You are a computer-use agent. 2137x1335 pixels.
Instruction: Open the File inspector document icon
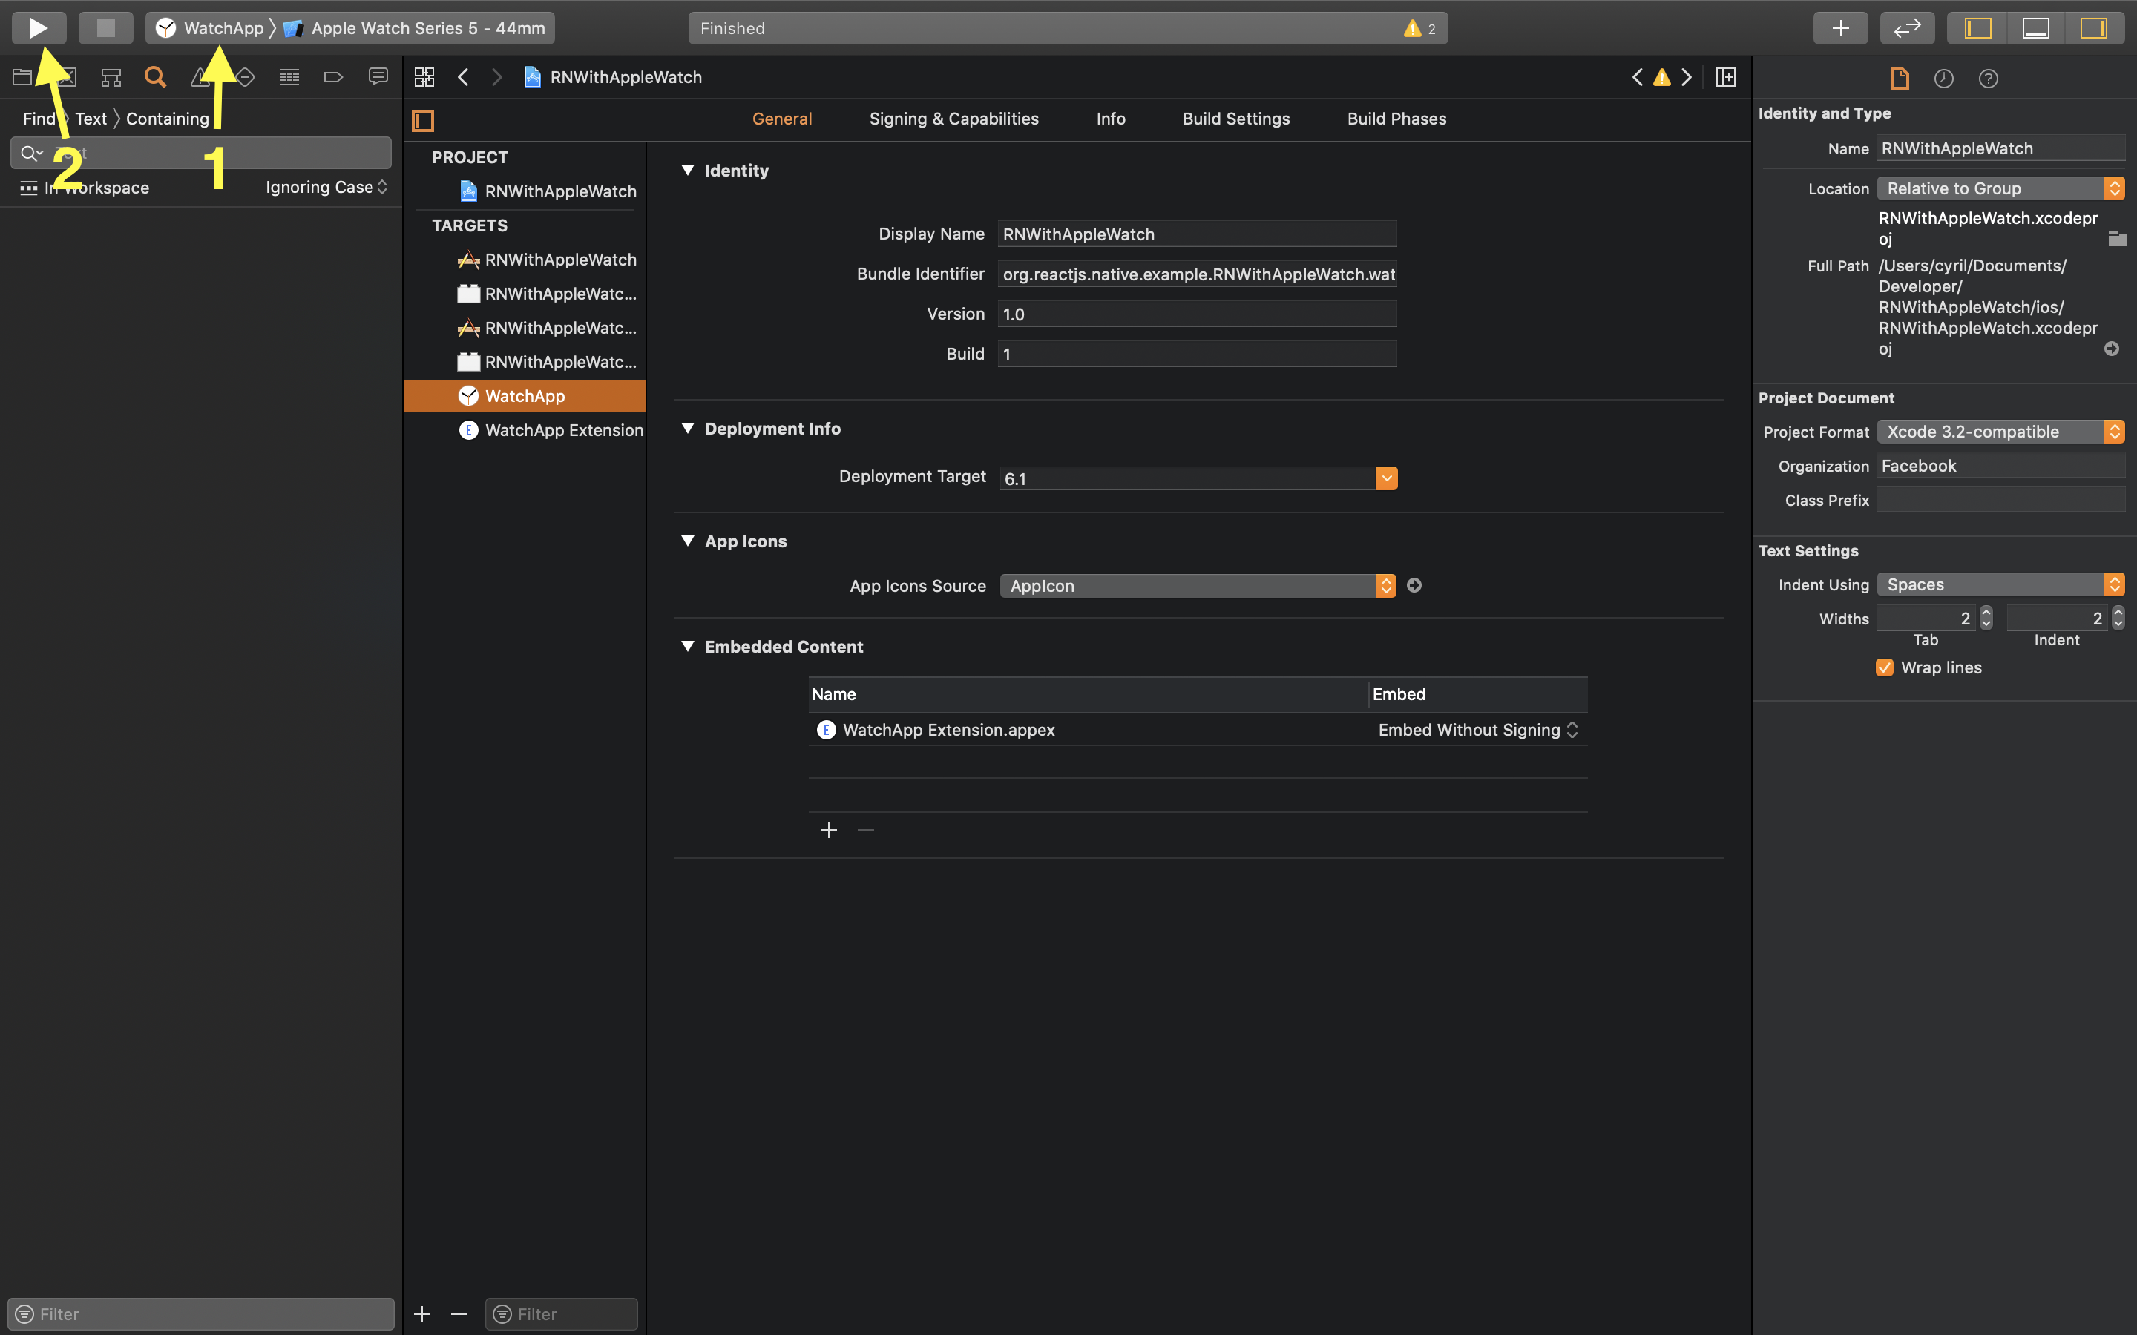[1899, 78]
